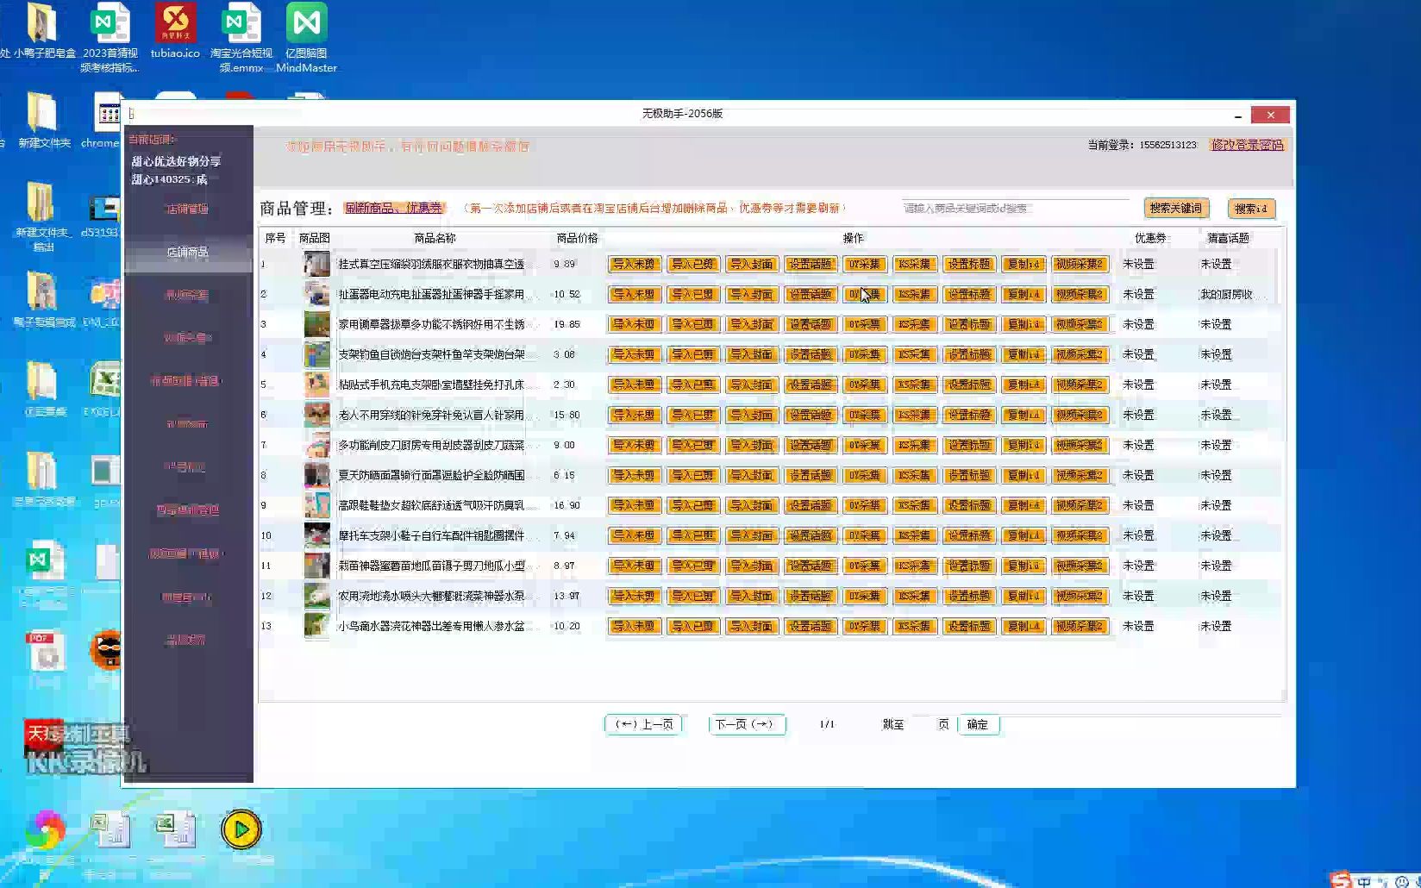The height and width of the screenshot is (888, 1421).
Task: Focus the product keyword search field
Action: click(x=1016, y=208)
